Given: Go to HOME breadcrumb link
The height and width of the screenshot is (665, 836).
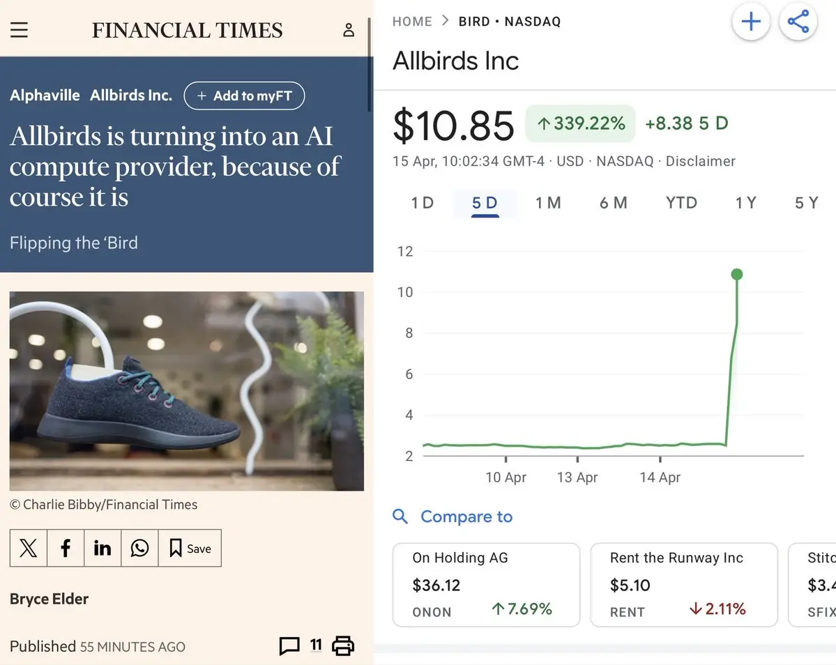Looking at the screenshot, I should tap(412, 22).
